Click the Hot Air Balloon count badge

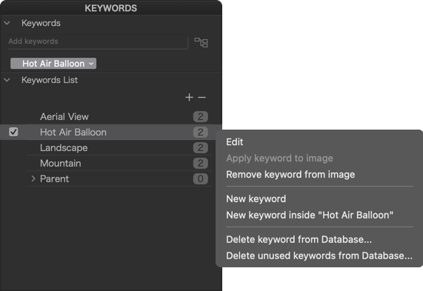pyautogui.click(x=201, y=132)
